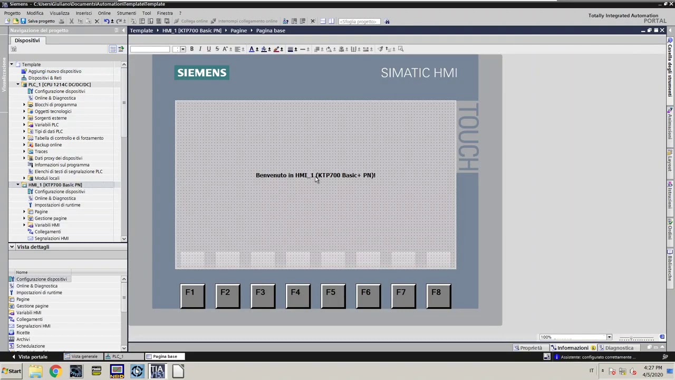Click Pagine in the breadcrumb path
The image size is (675, 380).
click(238, 31)
